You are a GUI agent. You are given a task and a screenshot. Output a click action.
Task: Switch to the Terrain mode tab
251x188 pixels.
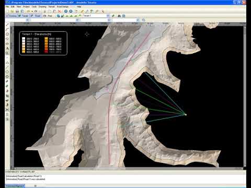pyautogui.click(x=24, y=16)
